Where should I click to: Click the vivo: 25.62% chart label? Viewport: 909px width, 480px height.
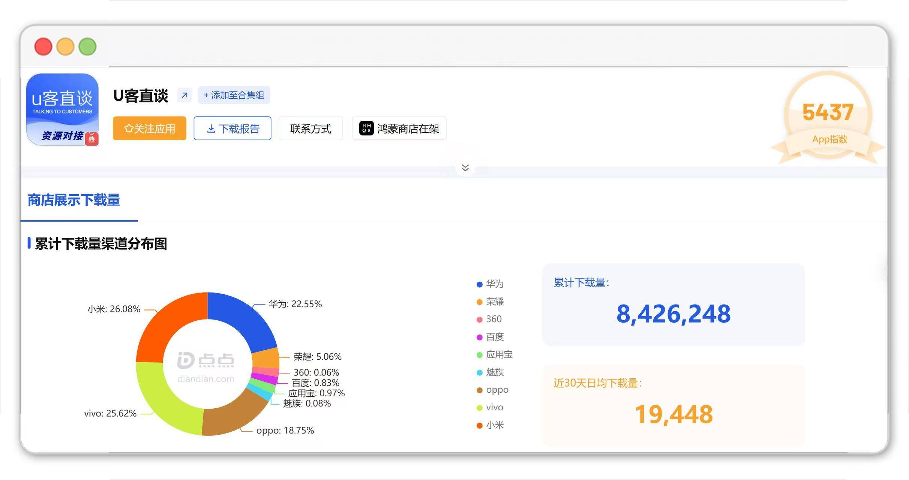pyautogui.click(x=110, y=413)
